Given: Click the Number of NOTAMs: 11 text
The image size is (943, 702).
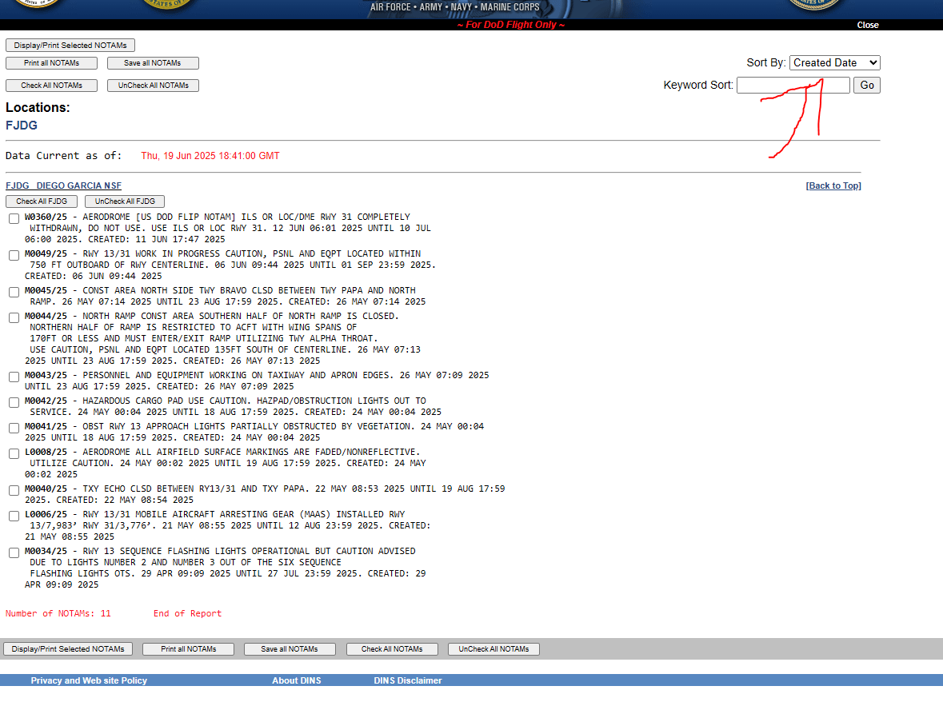Looking at the screenshot, I should pyautogui.click(x=58, y=613).
